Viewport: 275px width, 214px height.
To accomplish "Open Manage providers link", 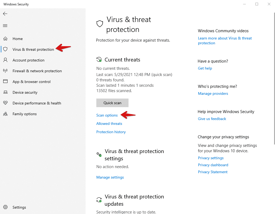I will pyautogui.click(x=213, y=93).
